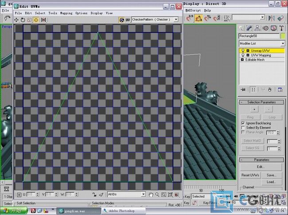
Task: Click the Align icon in main toolbar
Action: coord(280,18)
